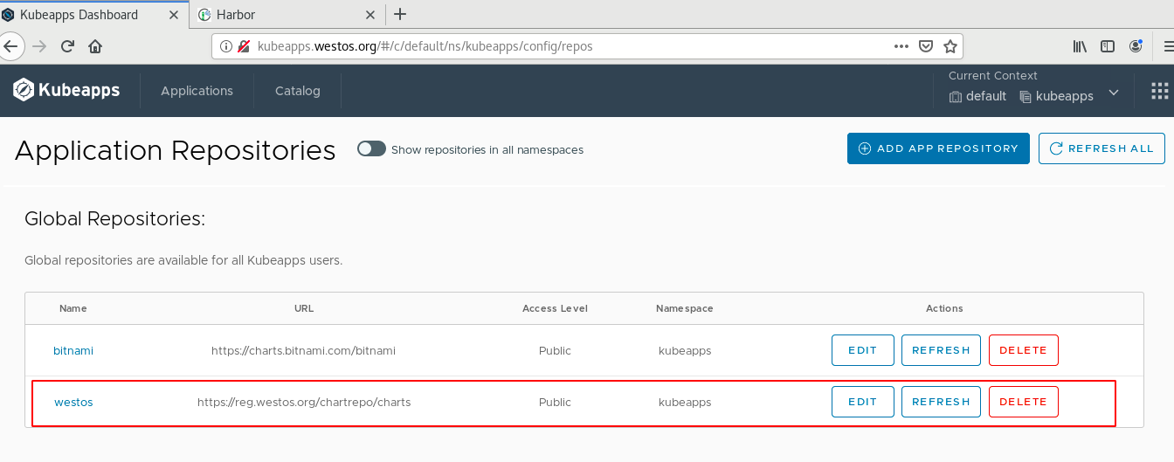Go to browser home page
This screenshot has width=1174, height=462.
(95, 46)
